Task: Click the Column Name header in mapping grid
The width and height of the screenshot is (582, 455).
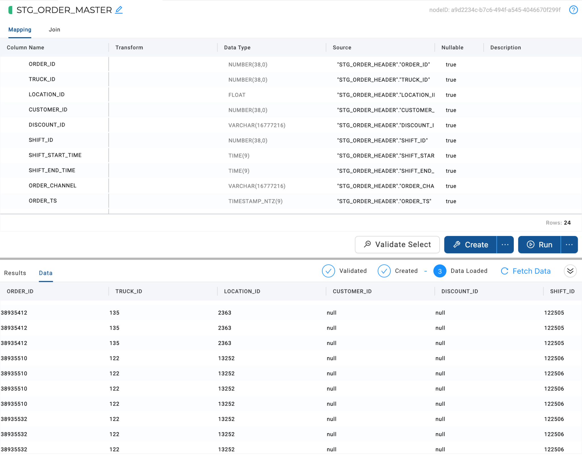Action: (26, 47)
